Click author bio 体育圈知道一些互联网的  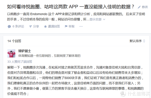(49, 56)
